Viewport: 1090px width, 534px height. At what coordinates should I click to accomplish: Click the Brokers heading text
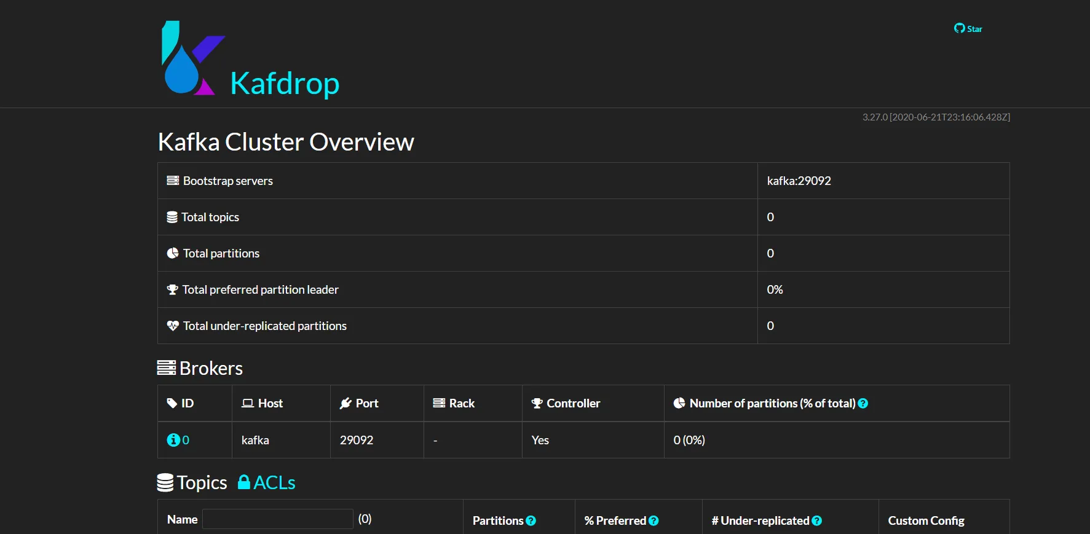(211, 368)
